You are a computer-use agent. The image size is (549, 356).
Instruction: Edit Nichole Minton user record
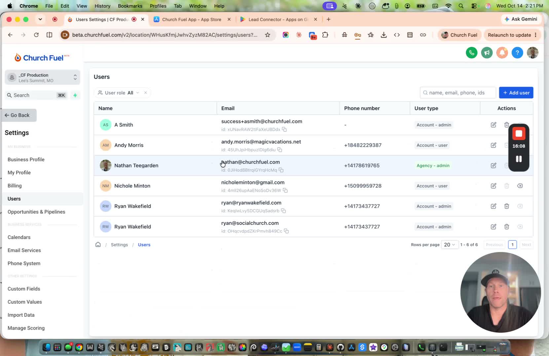[x=493, y=186]
